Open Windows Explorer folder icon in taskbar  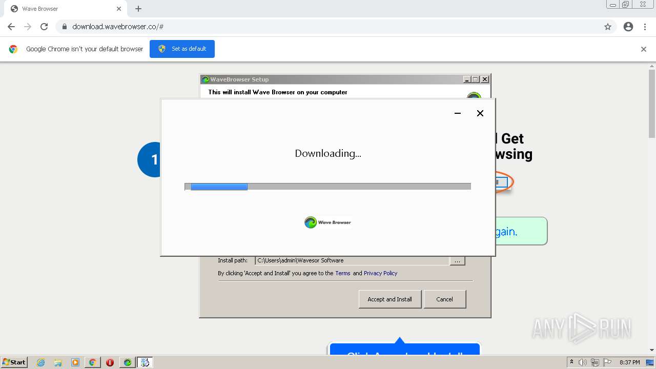[x=58, y=362]
